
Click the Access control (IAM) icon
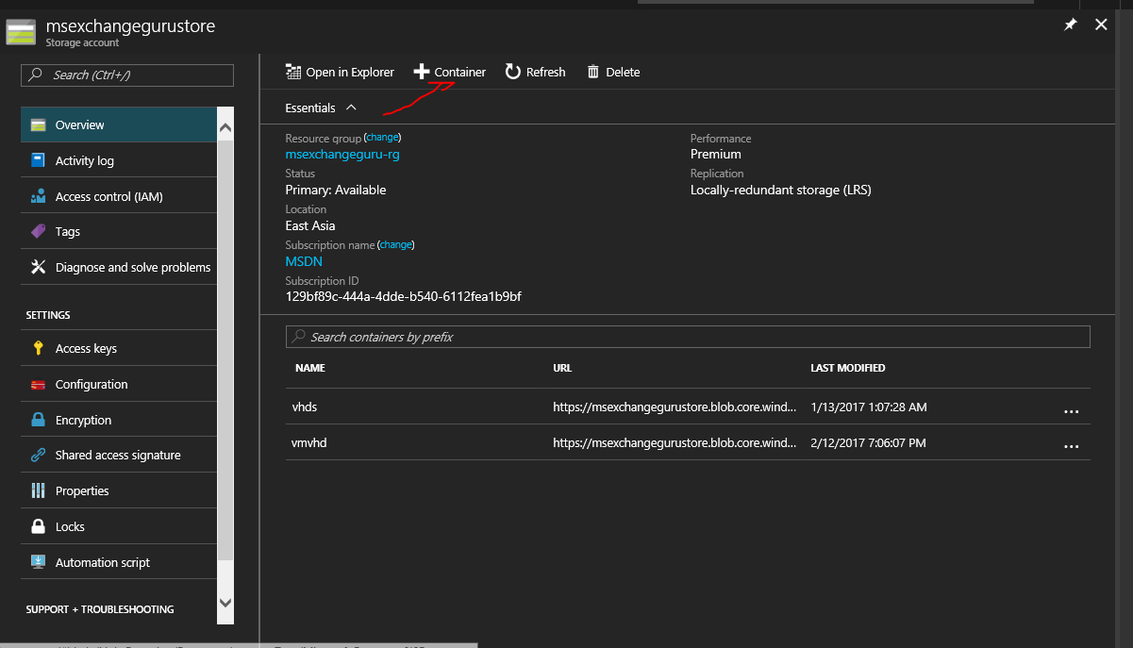point(39,196)
